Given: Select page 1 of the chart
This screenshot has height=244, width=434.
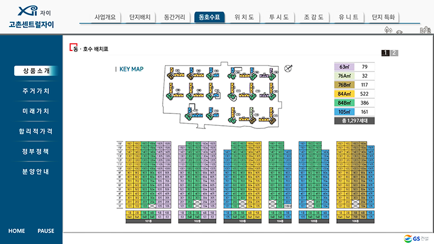Looking at the screenshot, I should pos(385,53).
